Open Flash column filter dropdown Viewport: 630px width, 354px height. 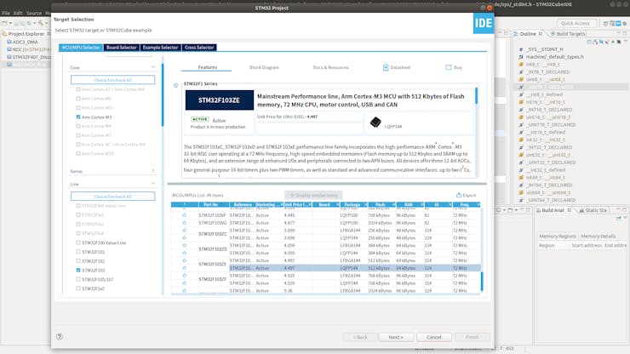[393, 204]
